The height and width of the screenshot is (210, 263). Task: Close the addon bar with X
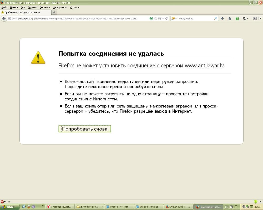click(9, 202)
